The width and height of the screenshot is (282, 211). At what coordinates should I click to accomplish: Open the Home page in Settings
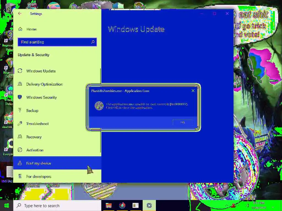coord(57,29)
